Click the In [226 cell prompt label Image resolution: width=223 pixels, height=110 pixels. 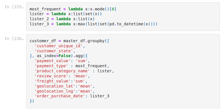[x=14, y=39]
